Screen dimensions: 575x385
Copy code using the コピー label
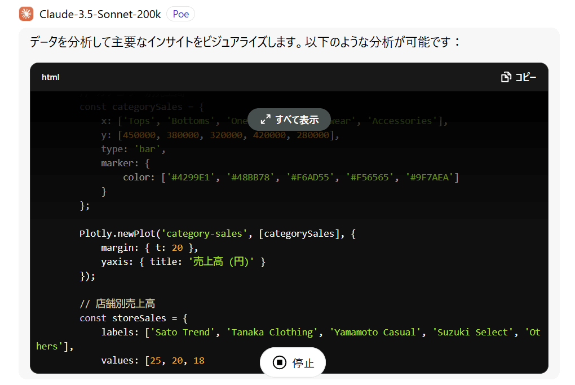[525, 77]
